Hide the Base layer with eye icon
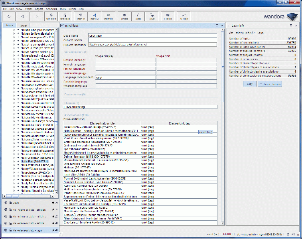 click(6, 203)
